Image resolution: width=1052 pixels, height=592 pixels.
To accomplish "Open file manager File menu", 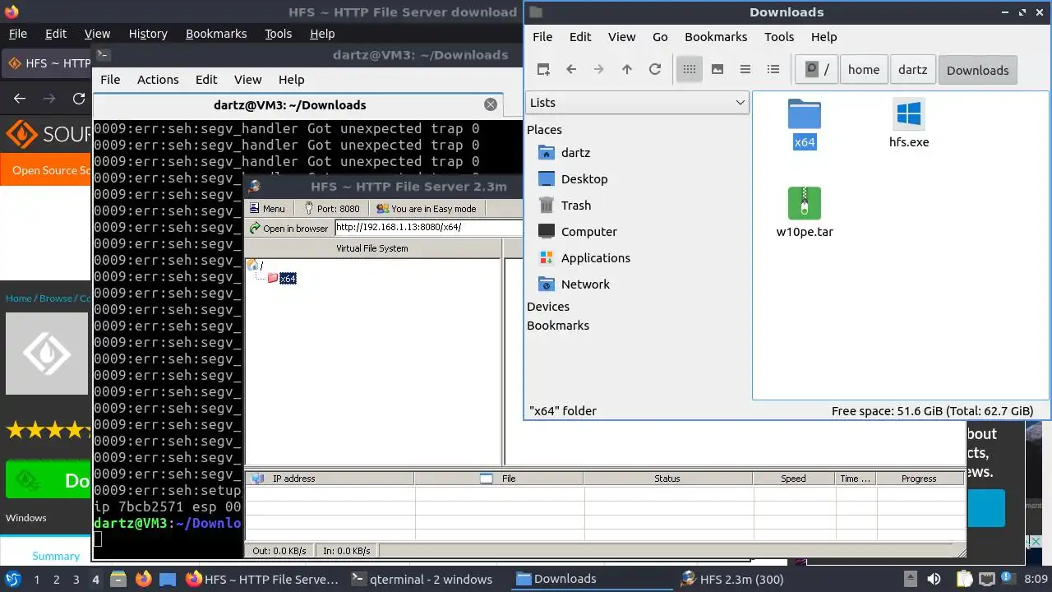I will [x=542, y=37].
